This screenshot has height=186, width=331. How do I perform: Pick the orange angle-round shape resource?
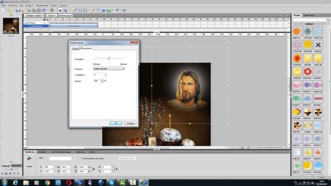pyautogui.click(x=297, y=32)
